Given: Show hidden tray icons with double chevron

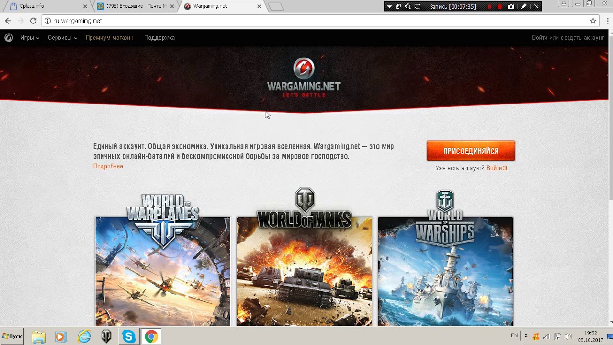Looking at the screenshot, I should click(x=526, y=336).
